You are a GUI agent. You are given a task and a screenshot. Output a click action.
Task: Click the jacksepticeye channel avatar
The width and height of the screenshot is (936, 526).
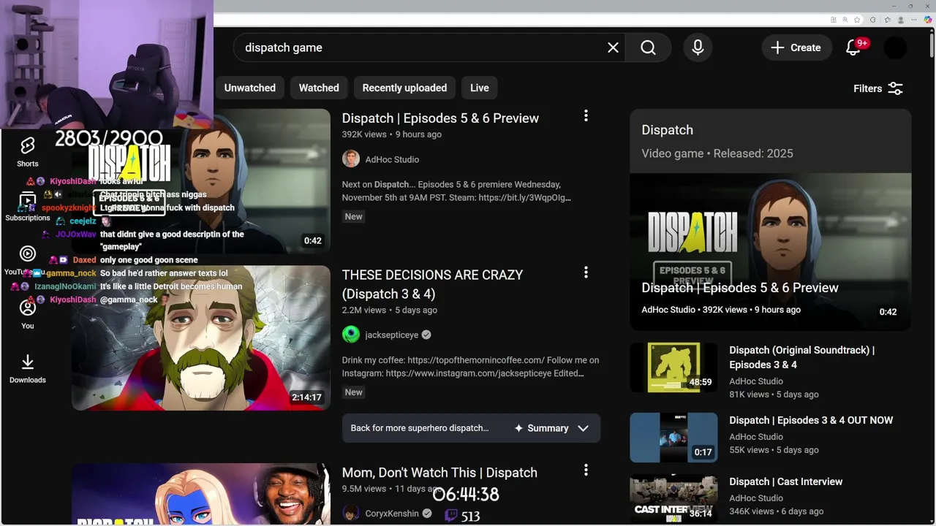351,335
